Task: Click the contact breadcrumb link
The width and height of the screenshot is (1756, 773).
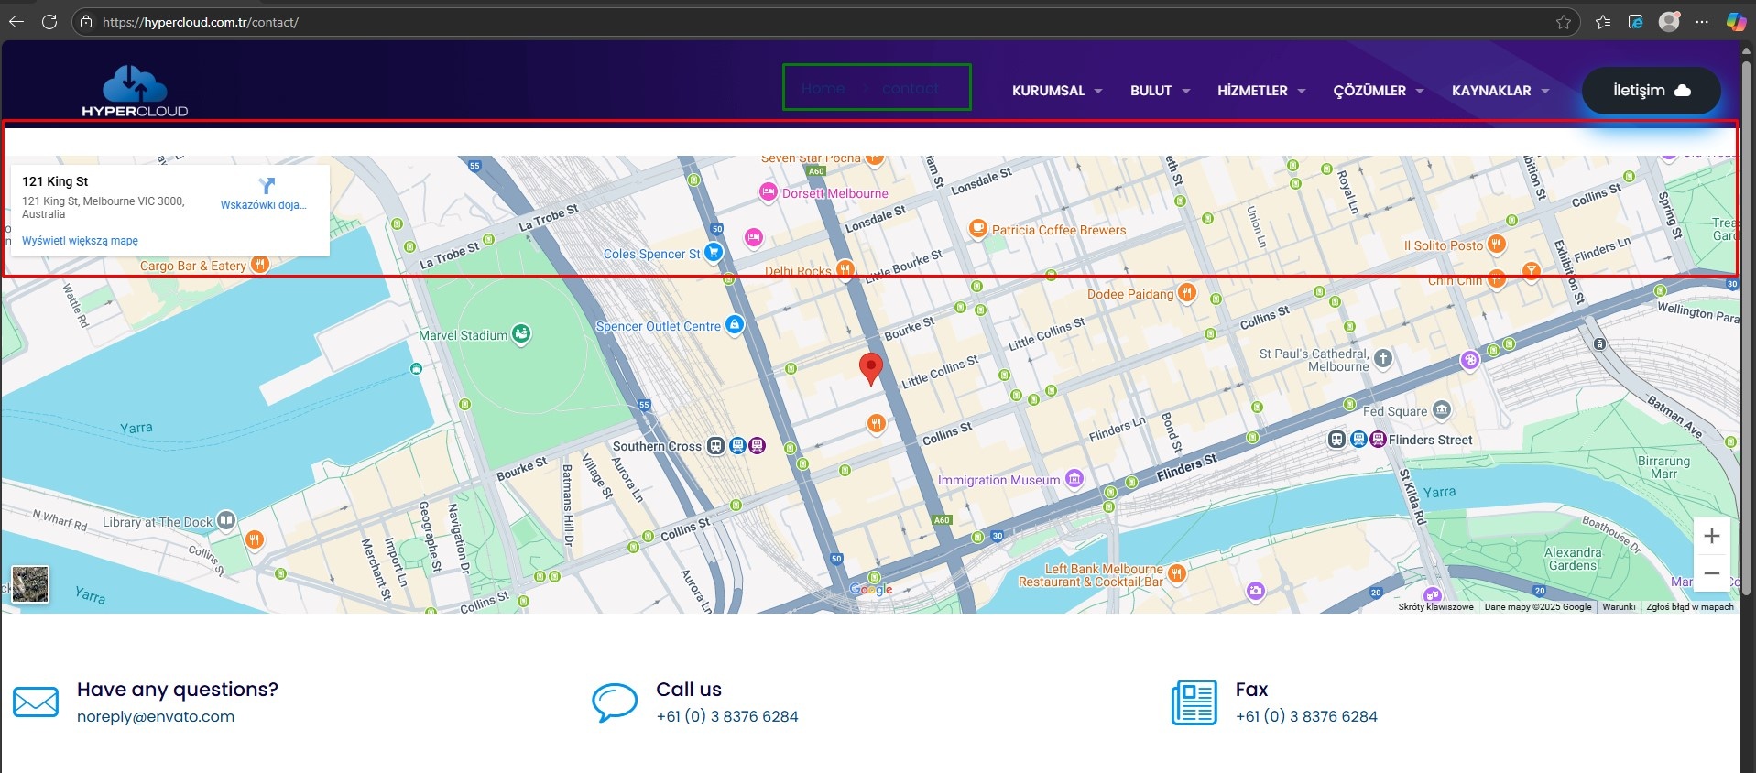Action: coord(911,89)
